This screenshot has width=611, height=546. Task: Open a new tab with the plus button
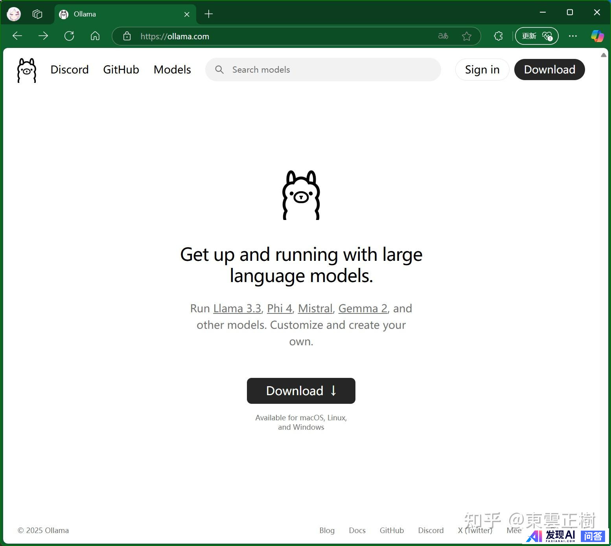point(209,14)
